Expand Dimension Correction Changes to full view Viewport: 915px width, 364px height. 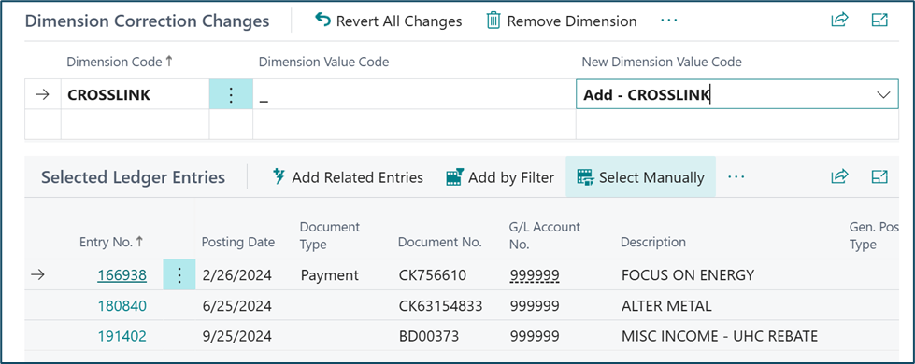pos(879,20)
